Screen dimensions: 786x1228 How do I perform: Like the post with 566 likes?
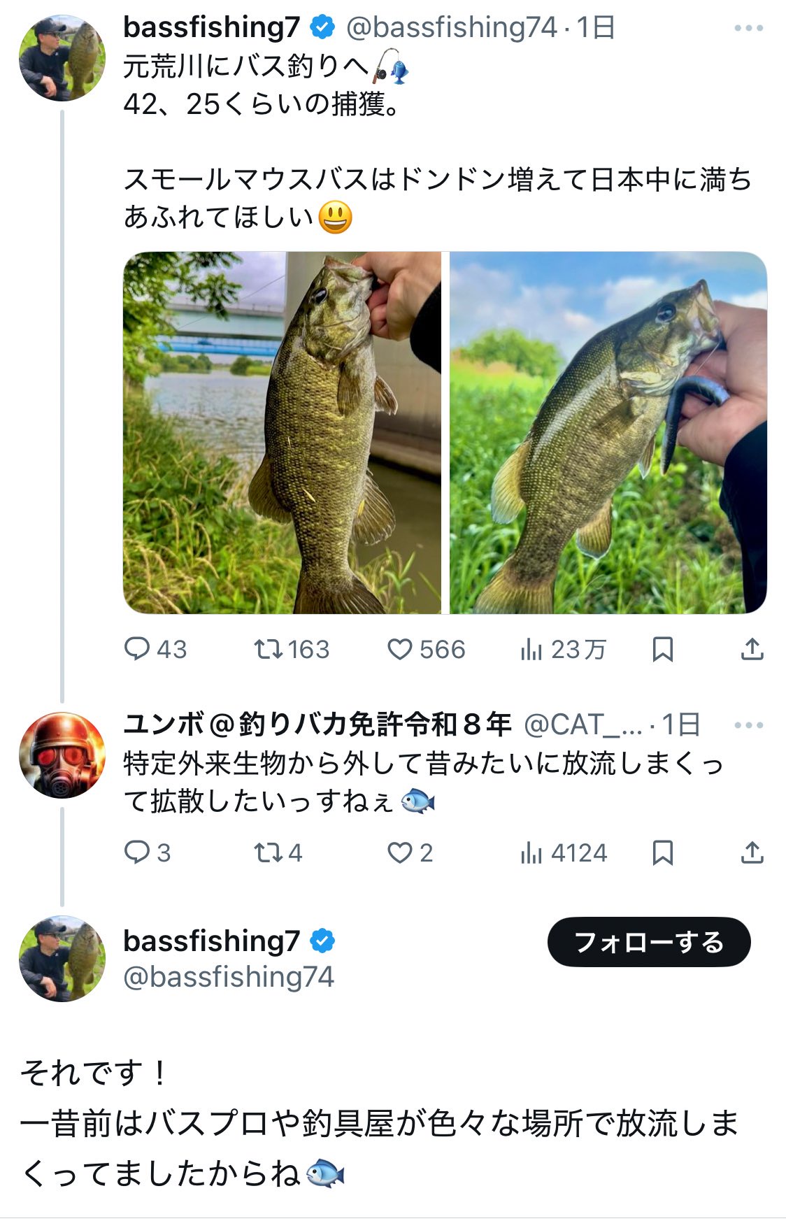400,650
